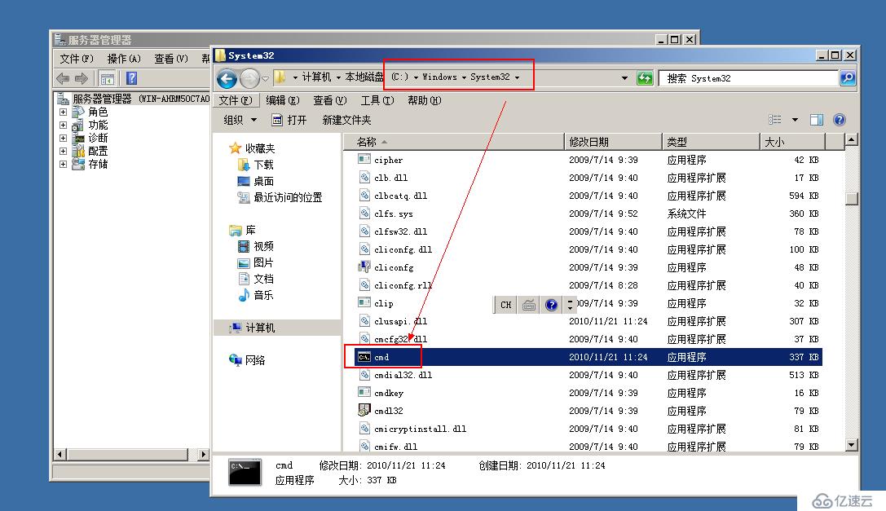Sort files by the 名称 column header
Image resolution: width=886 pixels, height=511 pixels.
coord(454,142)
